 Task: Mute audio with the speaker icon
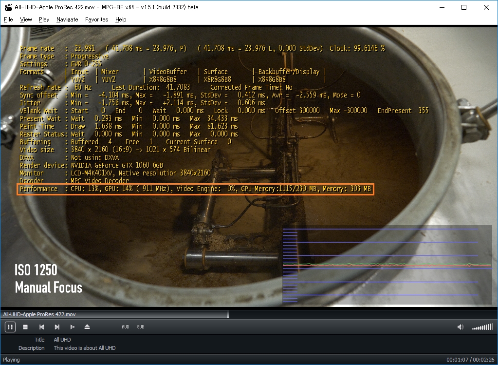pyautogui.click(x=460, y=327)
